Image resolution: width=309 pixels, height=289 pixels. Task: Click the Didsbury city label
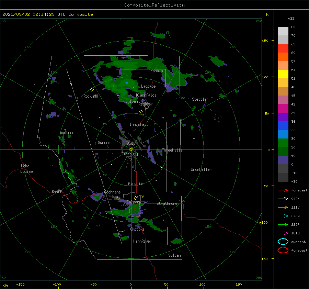click(129, 154)
